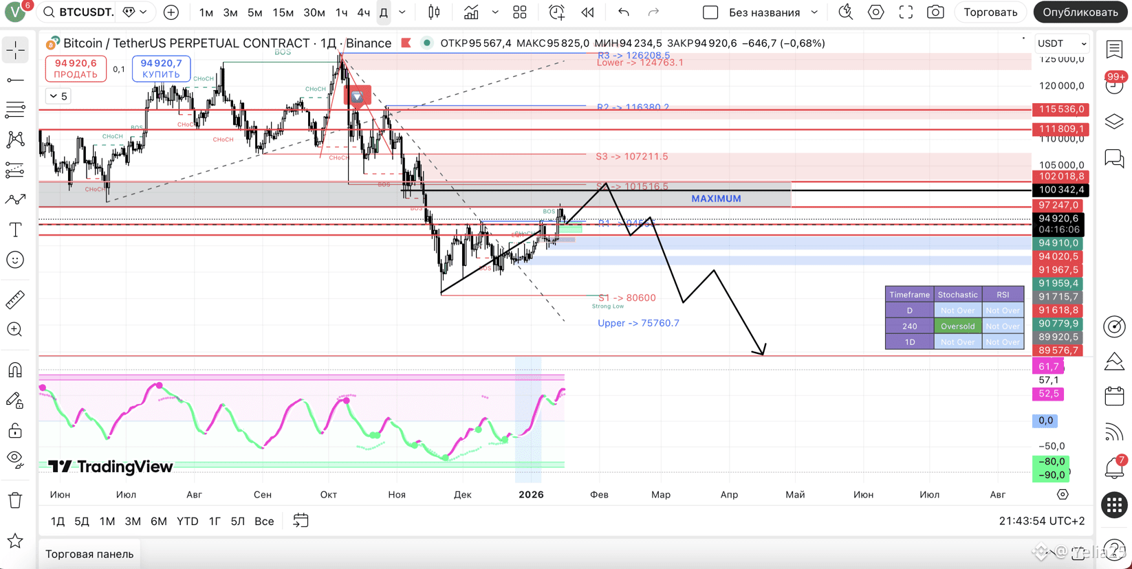Toggle lock all drawings
The image size is (1132, 569).
pyautogui.click(x=15, y=430)
